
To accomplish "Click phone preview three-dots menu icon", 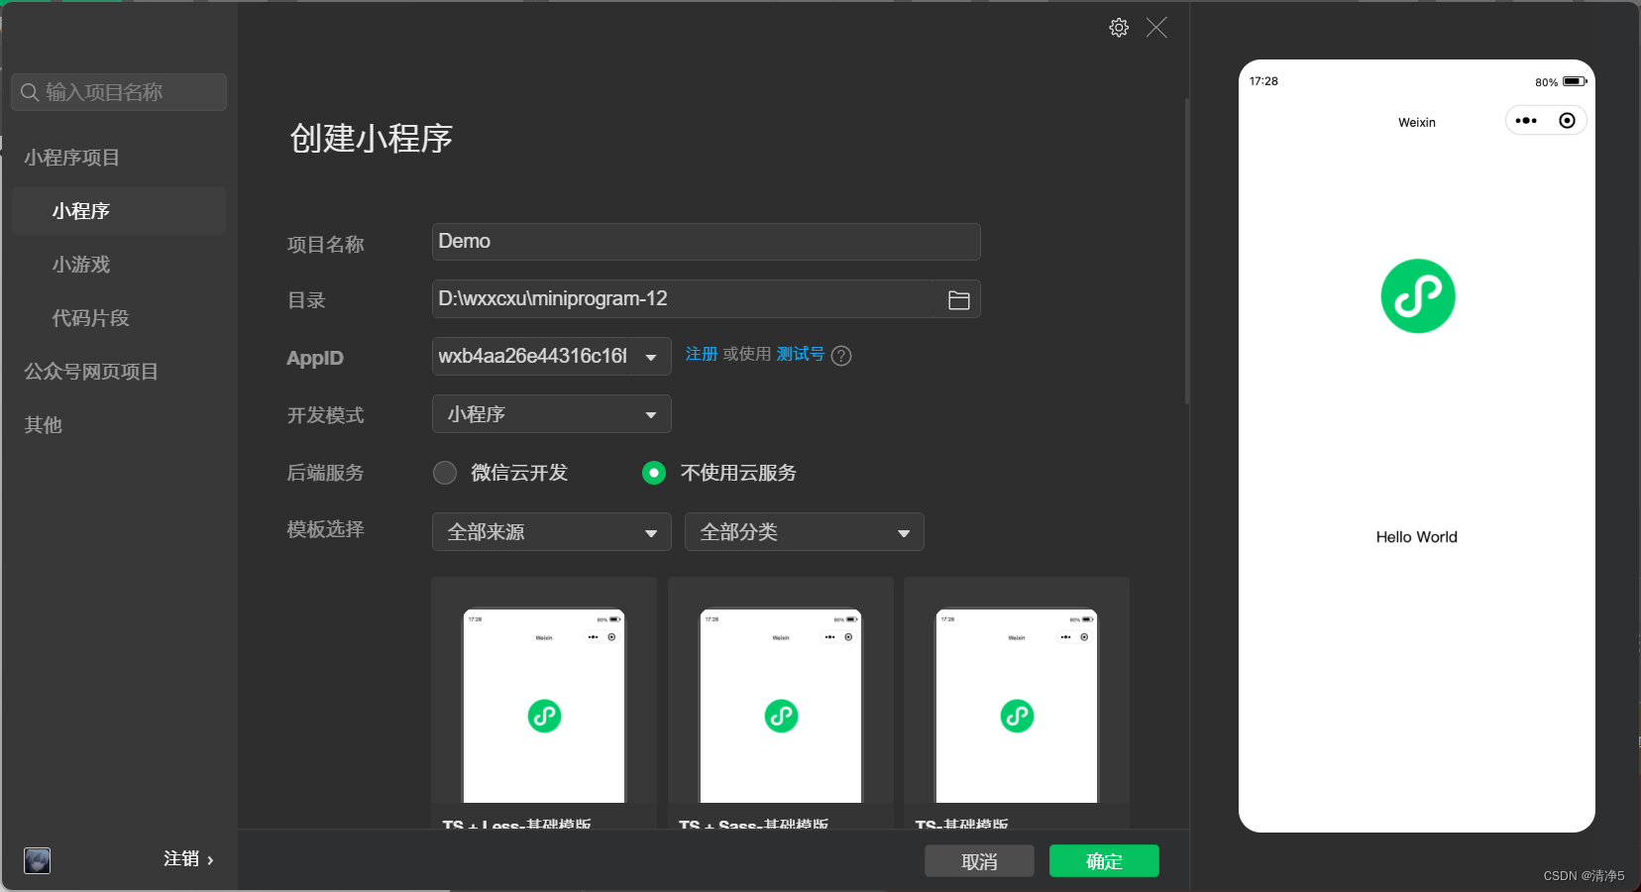I will (1526, 121).
